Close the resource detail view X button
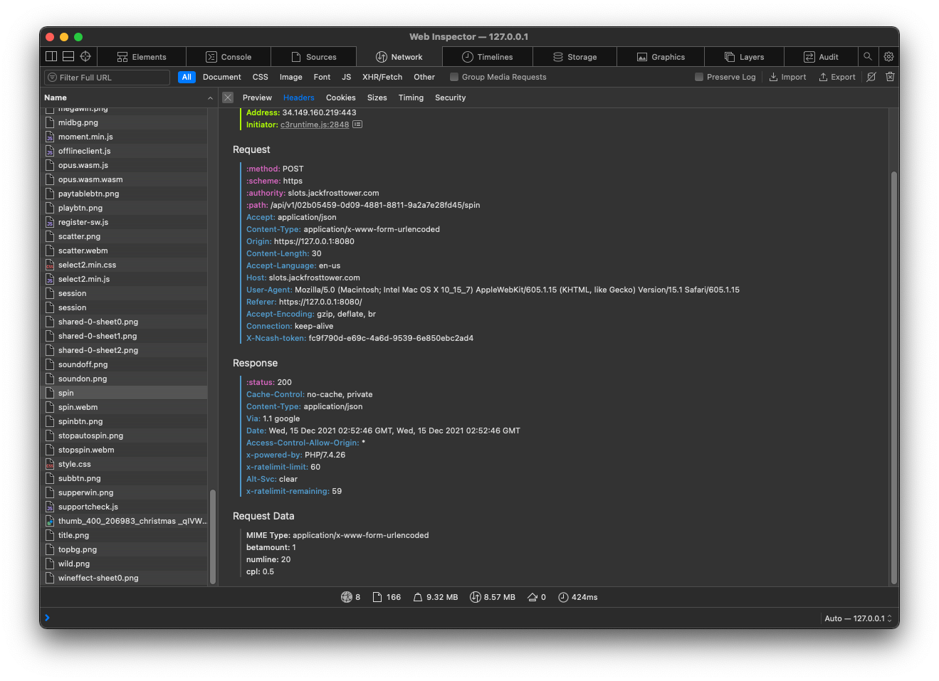The image size is (939, 681). click(x=228, y=97)
